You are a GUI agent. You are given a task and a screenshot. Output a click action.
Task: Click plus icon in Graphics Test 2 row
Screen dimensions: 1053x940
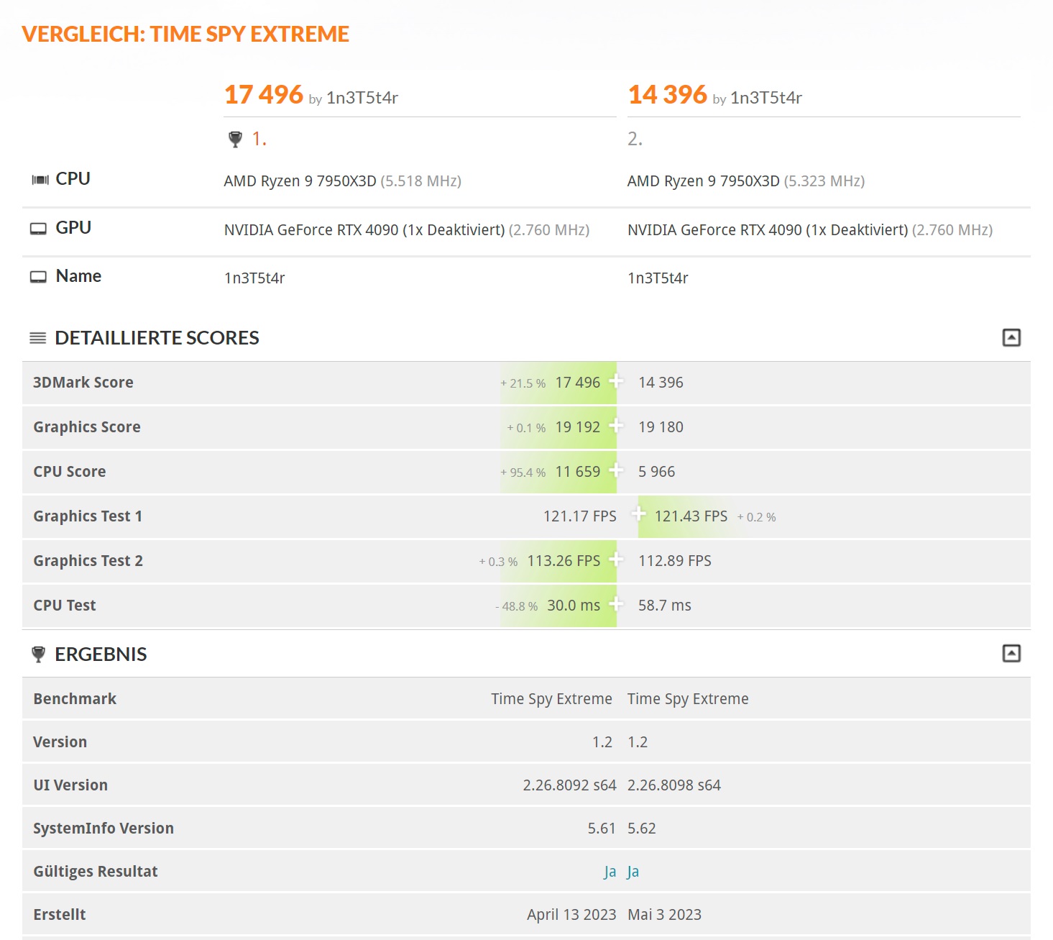[616, 560]
